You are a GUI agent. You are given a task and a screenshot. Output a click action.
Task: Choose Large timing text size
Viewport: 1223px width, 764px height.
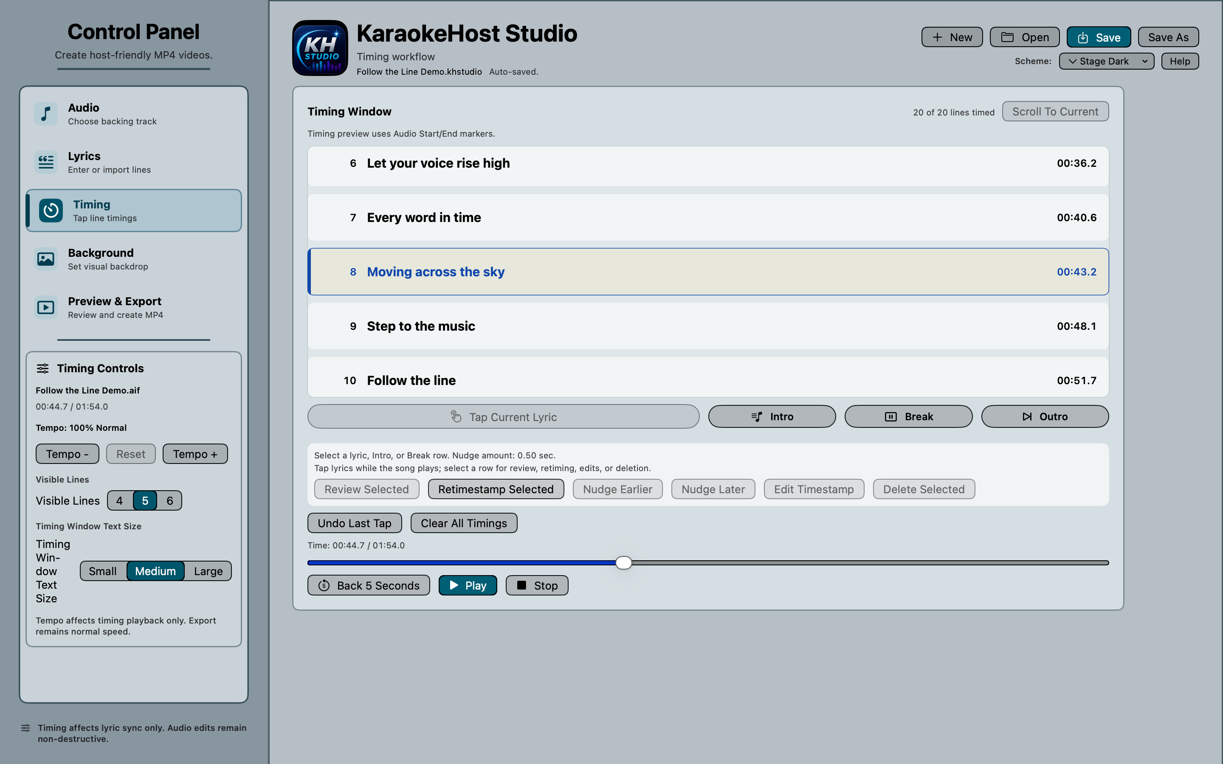click(x=208, y=571)
